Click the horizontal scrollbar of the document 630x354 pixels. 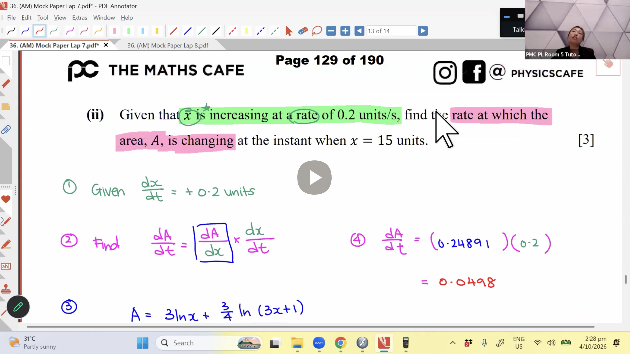tap(310, 327)
